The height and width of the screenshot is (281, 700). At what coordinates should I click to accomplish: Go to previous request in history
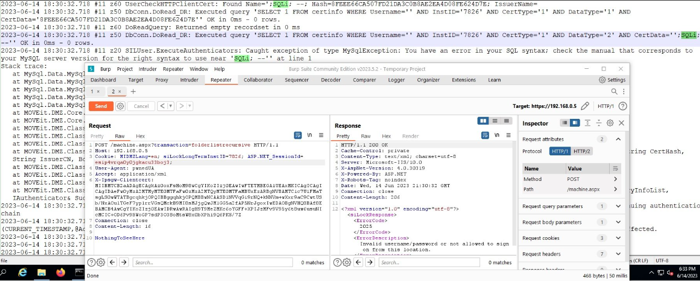162,106
